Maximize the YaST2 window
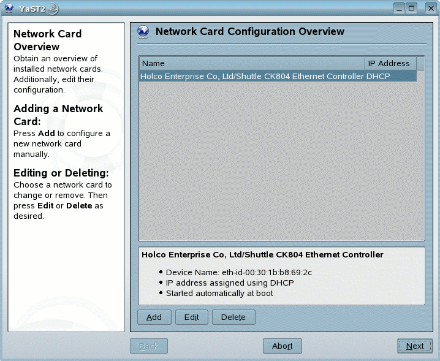Screen dimensions: 440x361 [x=411, y=9]
